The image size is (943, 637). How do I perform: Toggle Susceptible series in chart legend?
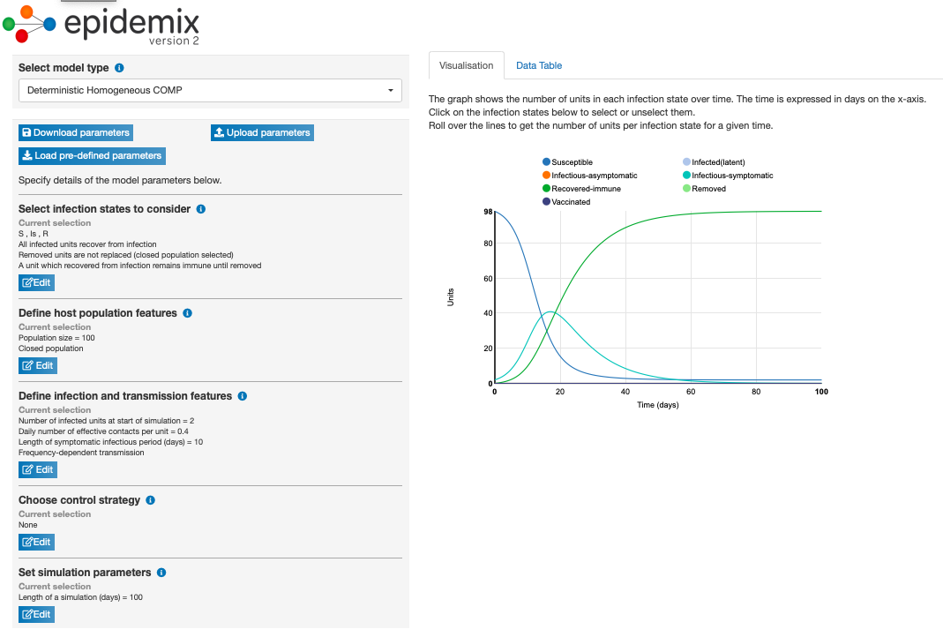[571, 162]
